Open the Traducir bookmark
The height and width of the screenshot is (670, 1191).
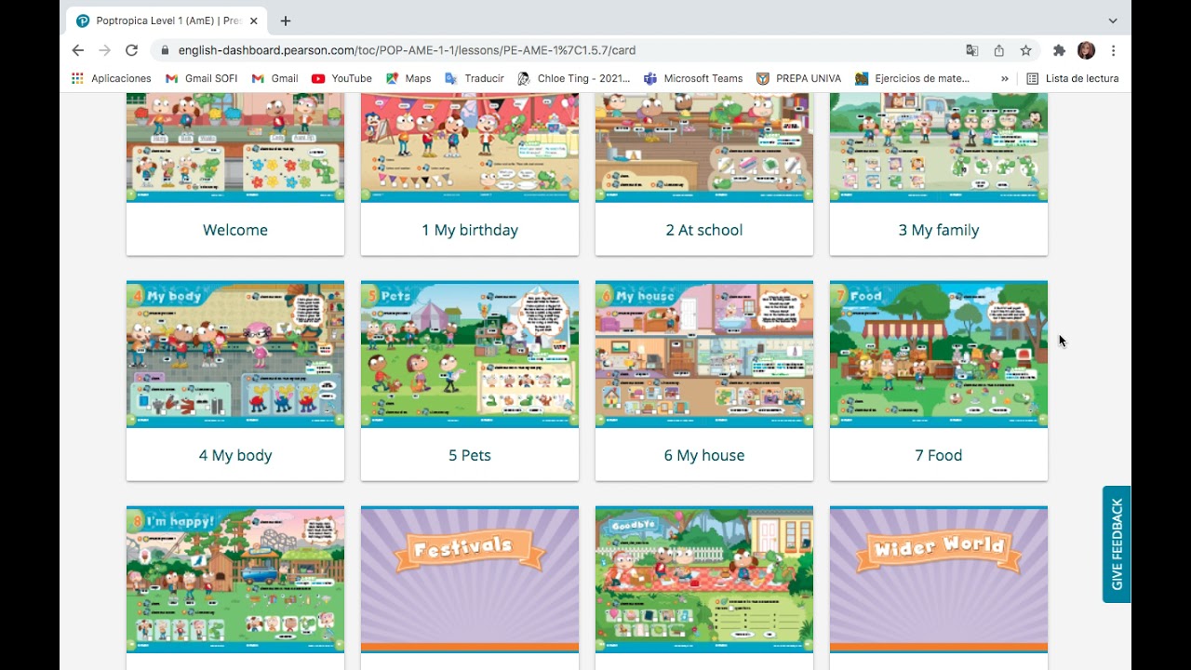pyautogui.click(x=475, y=78)
